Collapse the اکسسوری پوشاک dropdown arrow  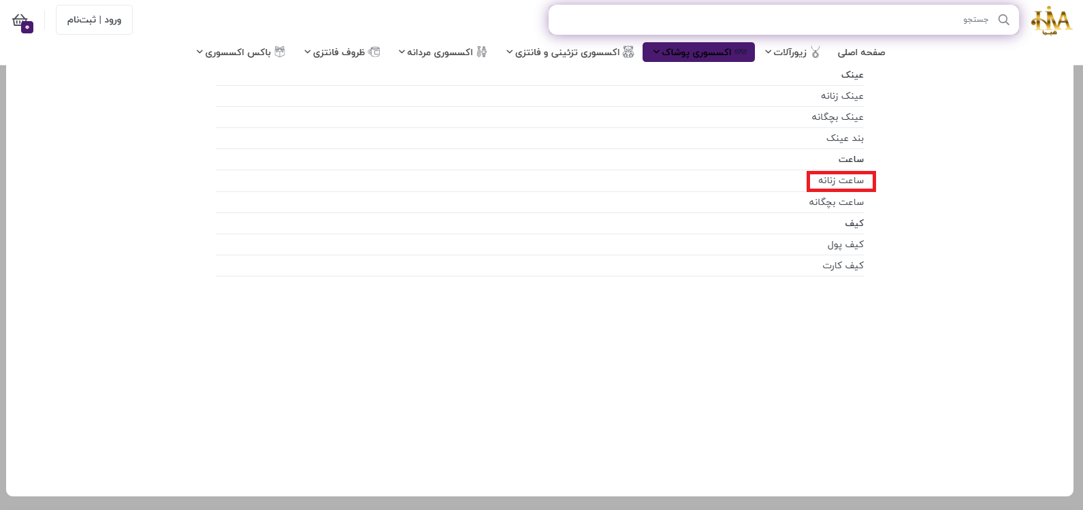(x=656, y=52)
